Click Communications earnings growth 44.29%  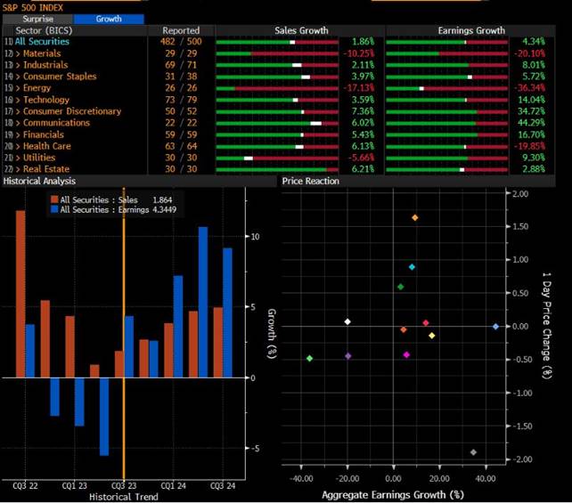click(532, 123)
